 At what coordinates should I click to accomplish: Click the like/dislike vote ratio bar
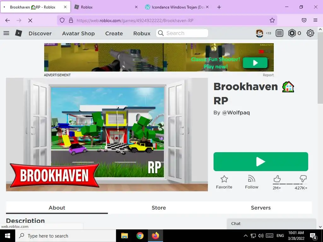[x=290, y=184]
